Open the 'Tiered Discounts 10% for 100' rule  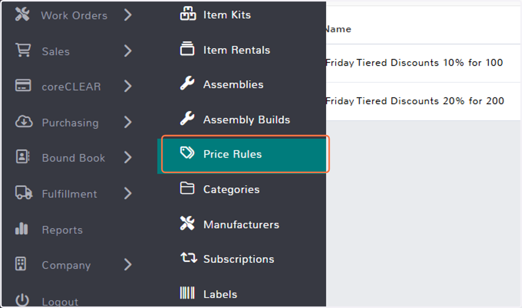pos(415,63)
